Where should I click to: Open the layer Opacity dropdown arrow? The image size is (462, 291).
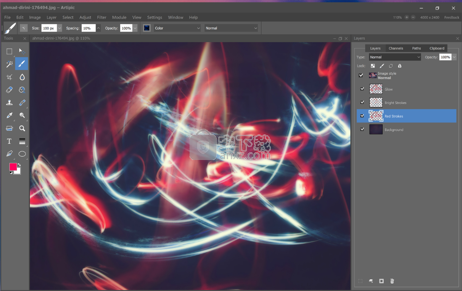454,57
